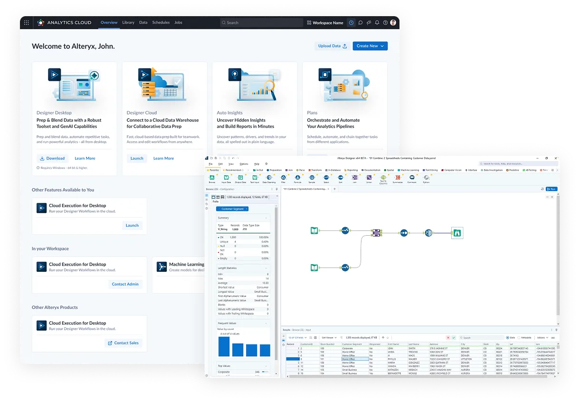Open the Workspace Name switcher
This screenshot has width=580, height=402.
(x=325, y=23)
